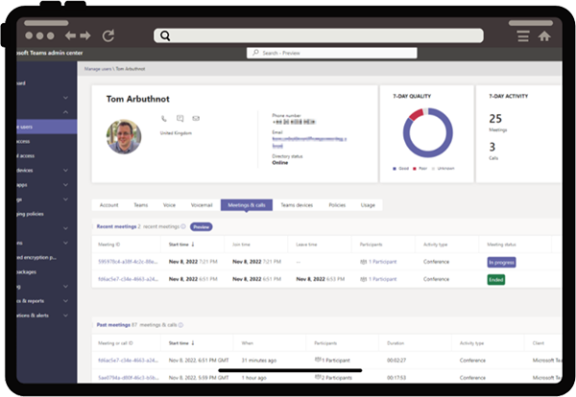This screenshot has width=576, height=397.
Task: Sort recent meetings by Start time arrow
Action: [x=193, y=245]
